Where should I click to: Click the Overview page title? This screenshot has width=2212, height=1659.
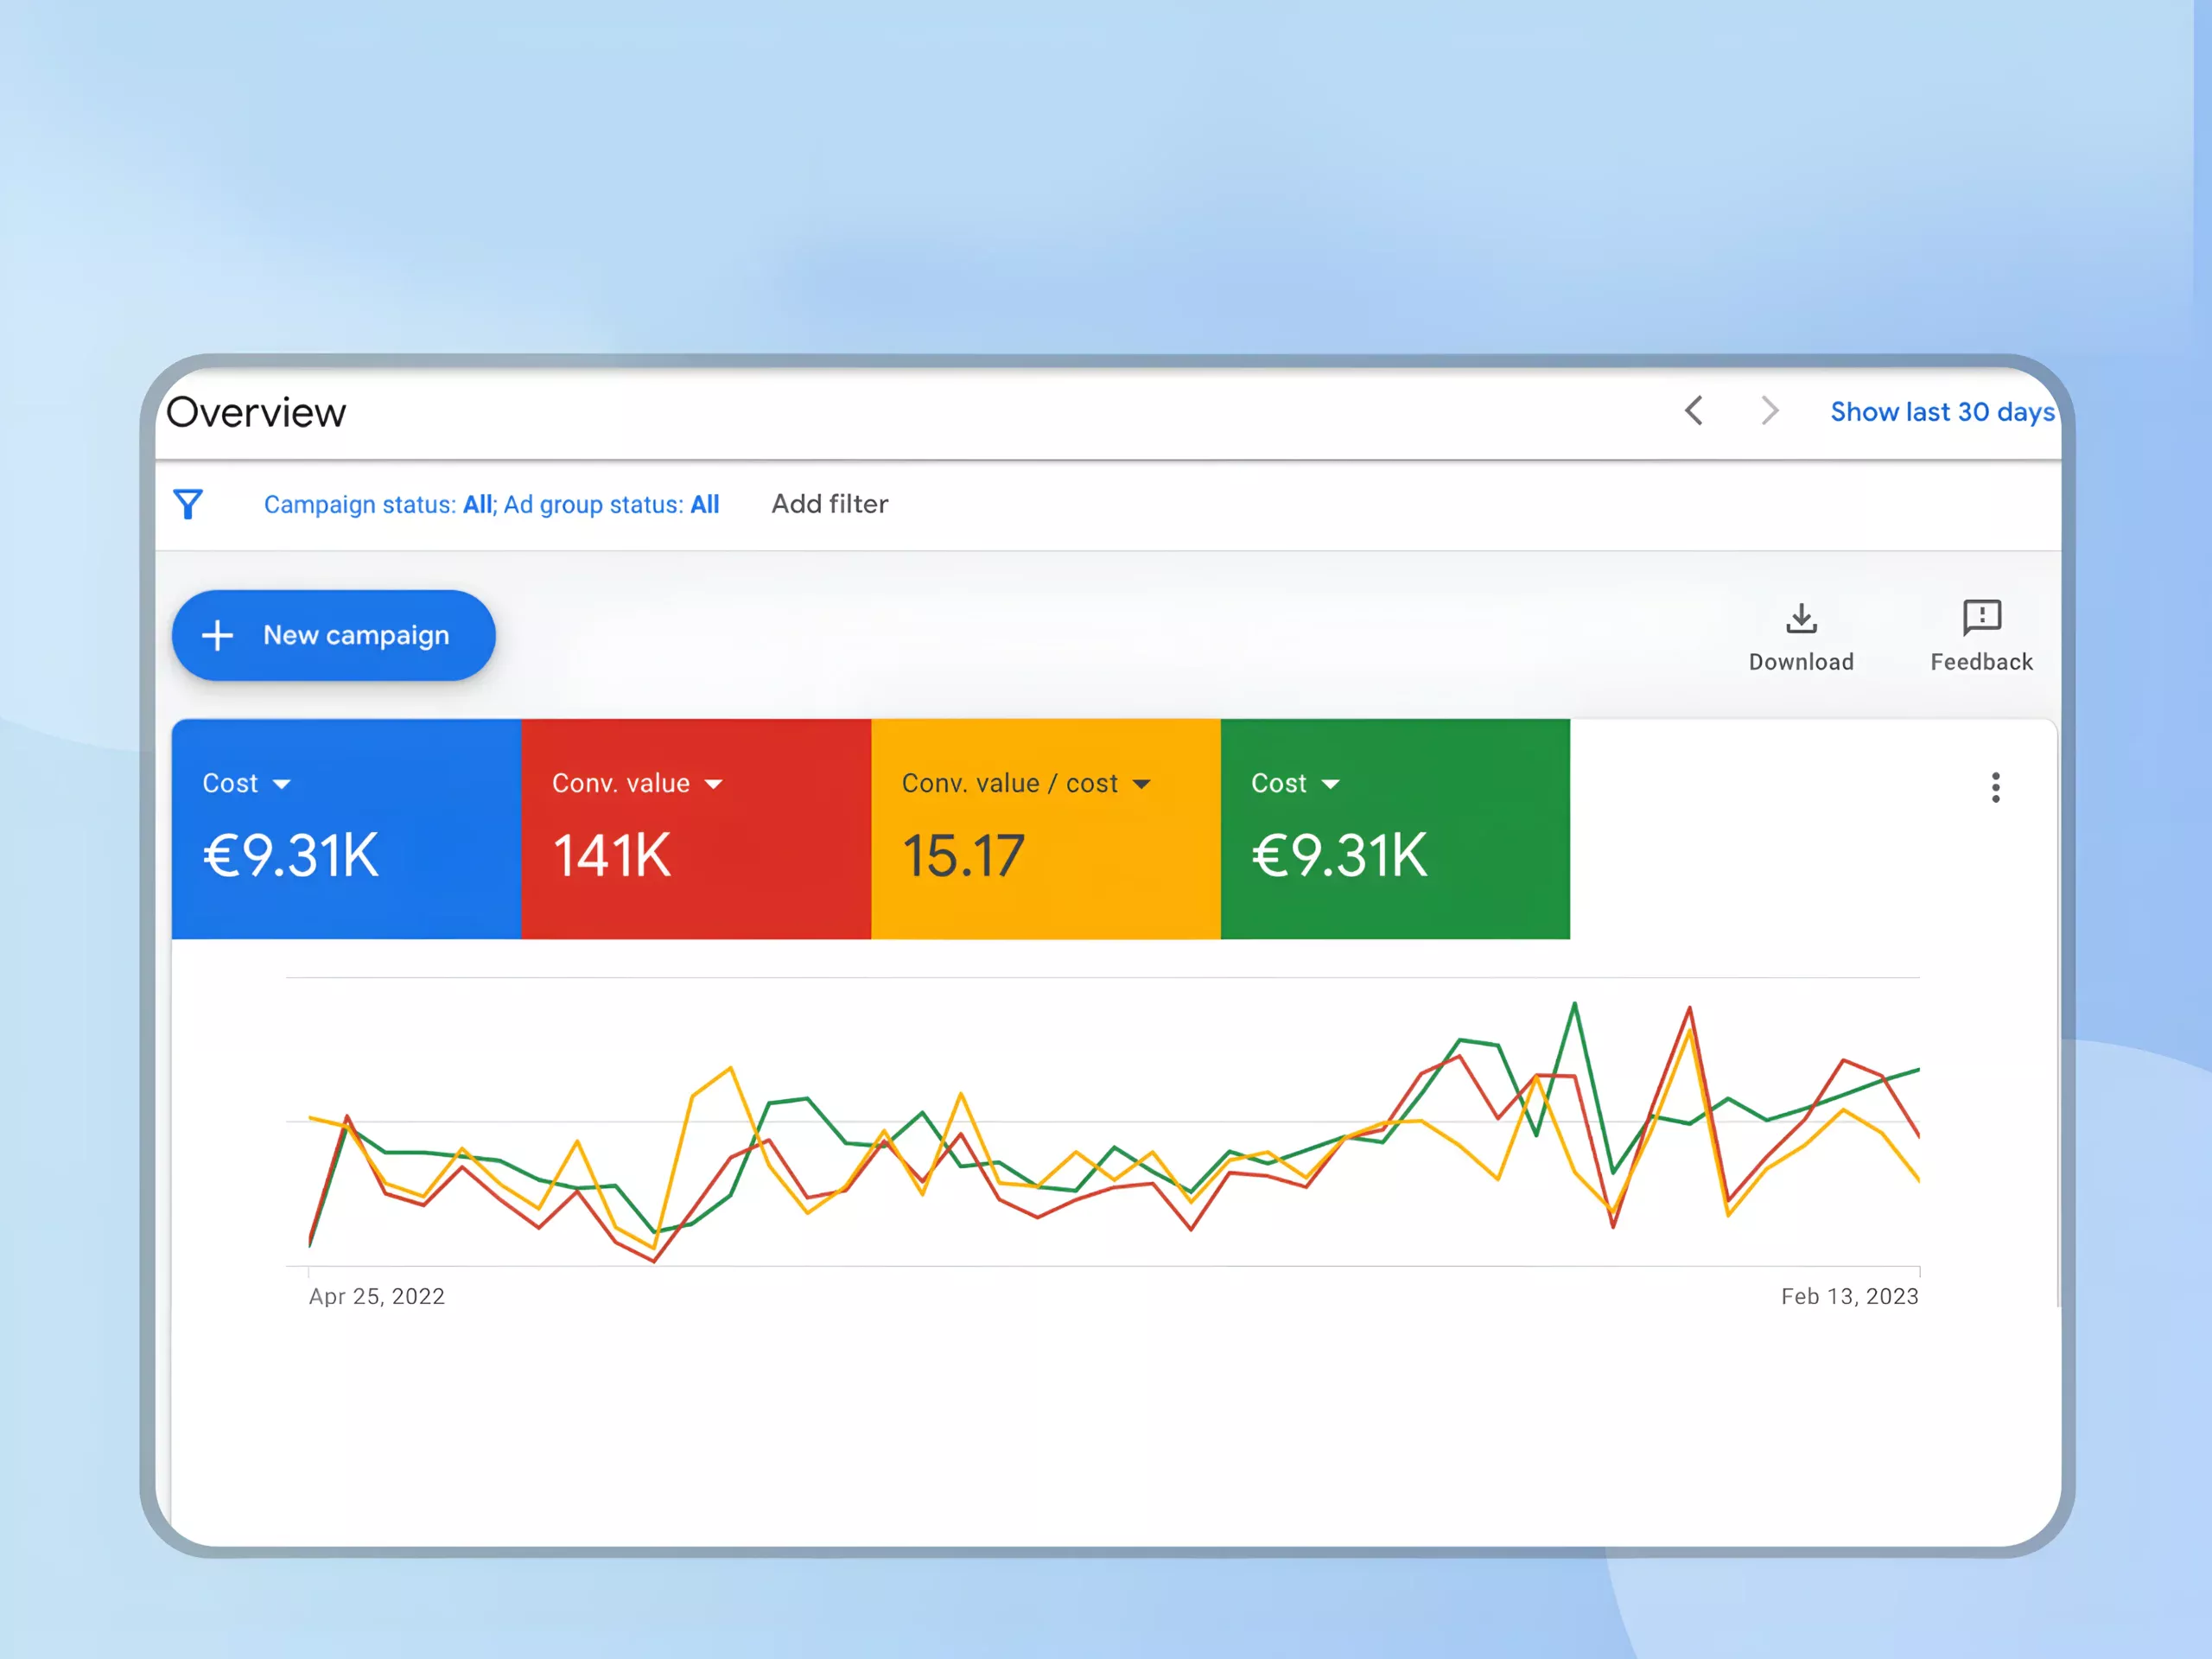256,413
